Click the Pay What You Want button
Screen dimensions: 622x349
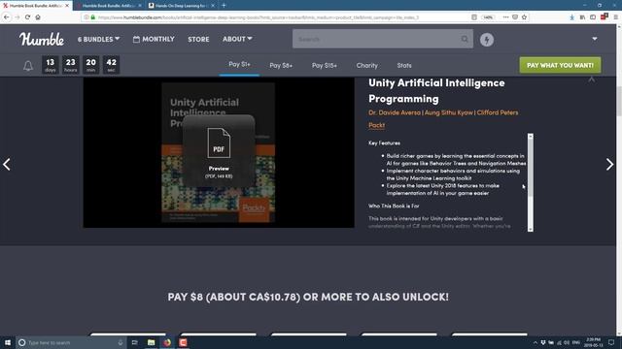pyautogui.click(x=560, y=65)
